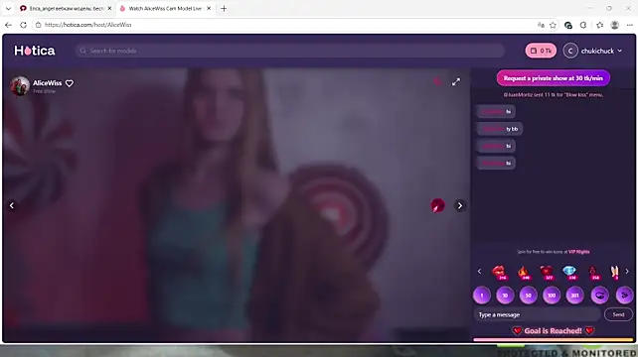Switch to the Erica_angel browser tab
The image size is (638, 357).
(67, 8)
